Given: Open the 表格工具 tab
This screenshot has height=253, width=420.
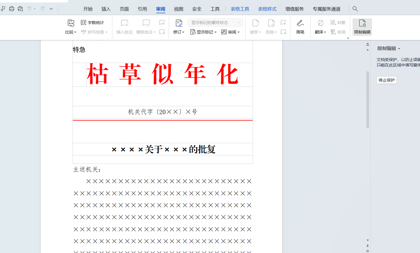Looking at the screenshot, I should pos(240,9).
